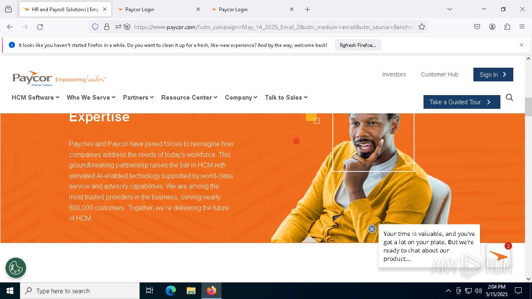Click the scrollbar up arrow
Image resolution: width=532 pixels, height=299 pixels.
point(528,59)
